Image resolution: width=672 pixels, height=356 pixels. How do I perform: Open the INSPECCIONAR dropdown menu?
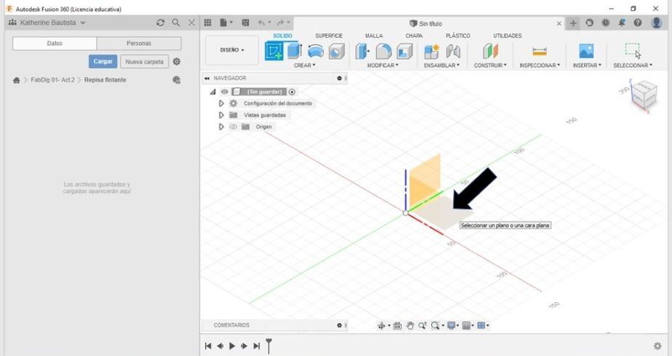tap(540, 66)
